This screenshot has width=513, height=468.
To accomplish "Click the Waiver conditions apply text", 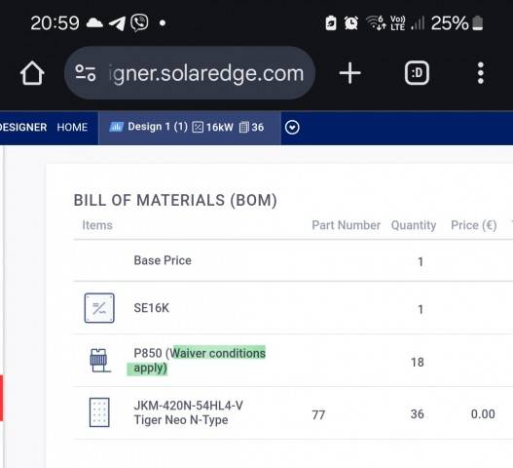I will 200,361.
